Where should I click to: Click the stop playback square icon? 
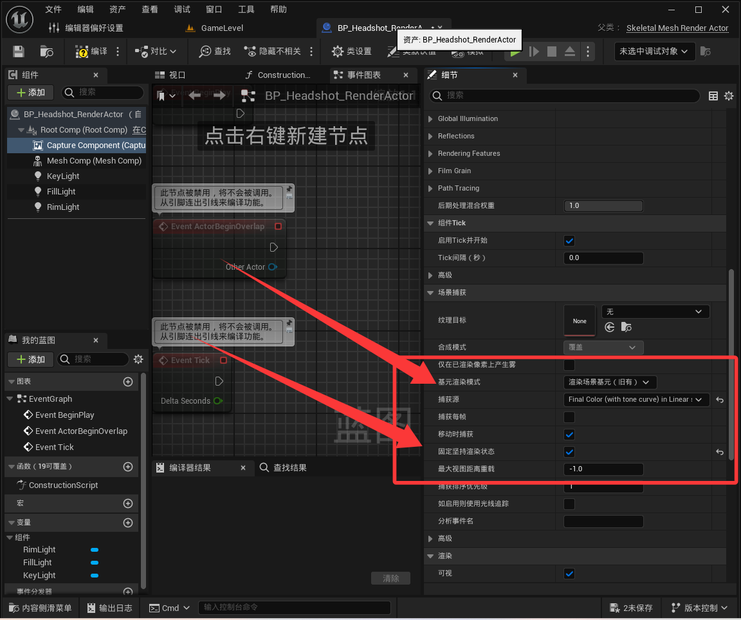(551, 52)
